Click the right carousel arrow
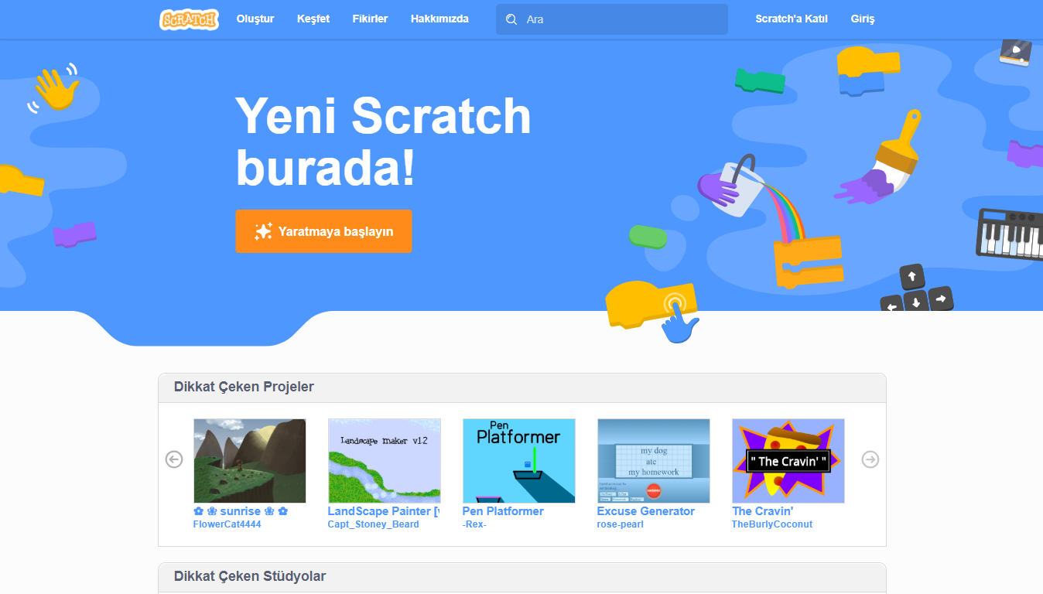1043x594 pixels. point(870,459)
